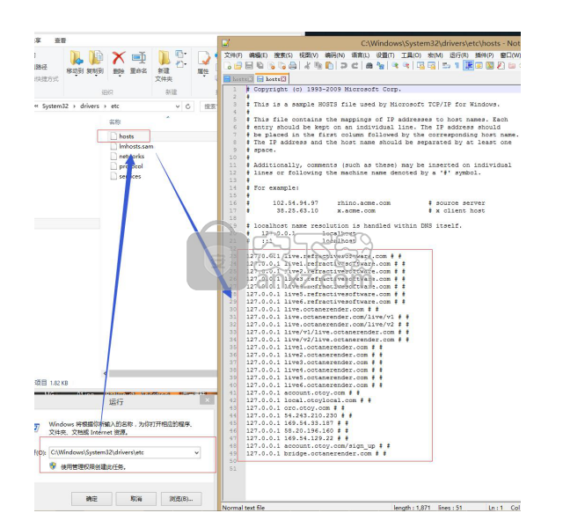Click 'Normal text file' in status bar

pyautogui.click(x=244, y=508)
